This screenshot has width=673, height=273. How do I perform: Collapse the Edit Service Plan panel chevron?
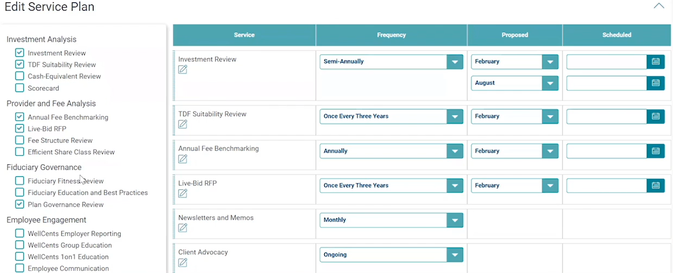659,6
